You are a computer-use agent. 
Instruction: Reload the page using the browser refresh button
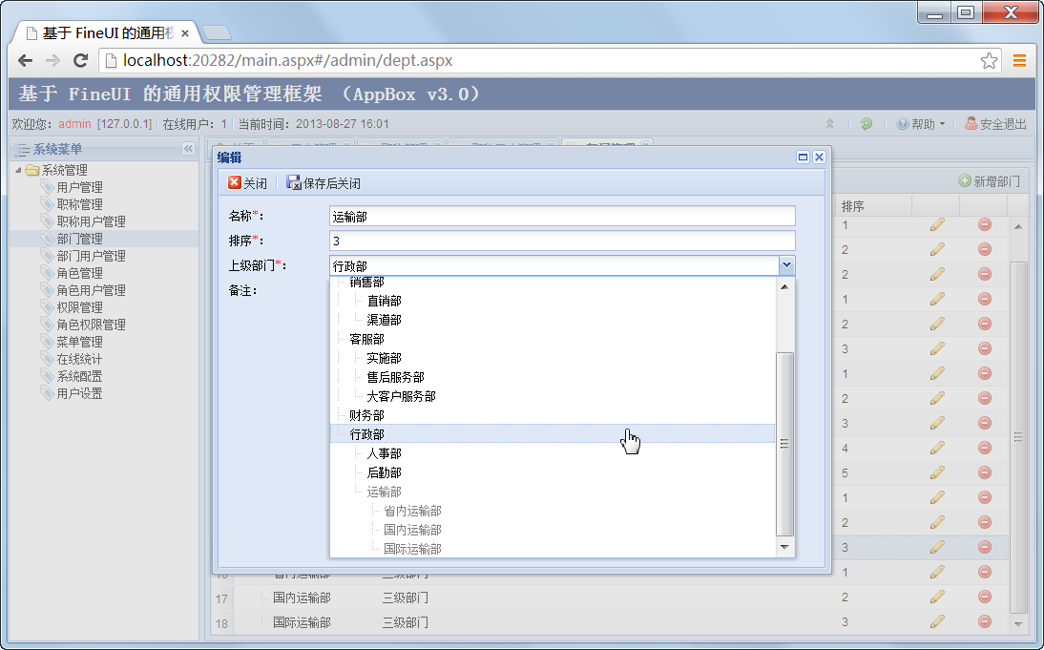pos(81,61)
